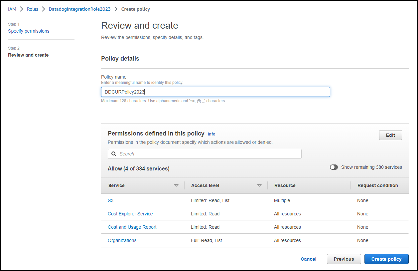
Task: Open DatadogIntegrationRole2023 breadcrumb link
Action: point(80,9)
